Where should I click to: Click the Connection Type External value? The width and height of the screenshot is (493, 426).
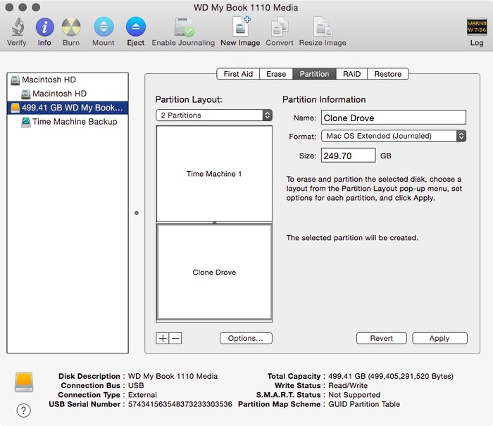tap(142, 395)
